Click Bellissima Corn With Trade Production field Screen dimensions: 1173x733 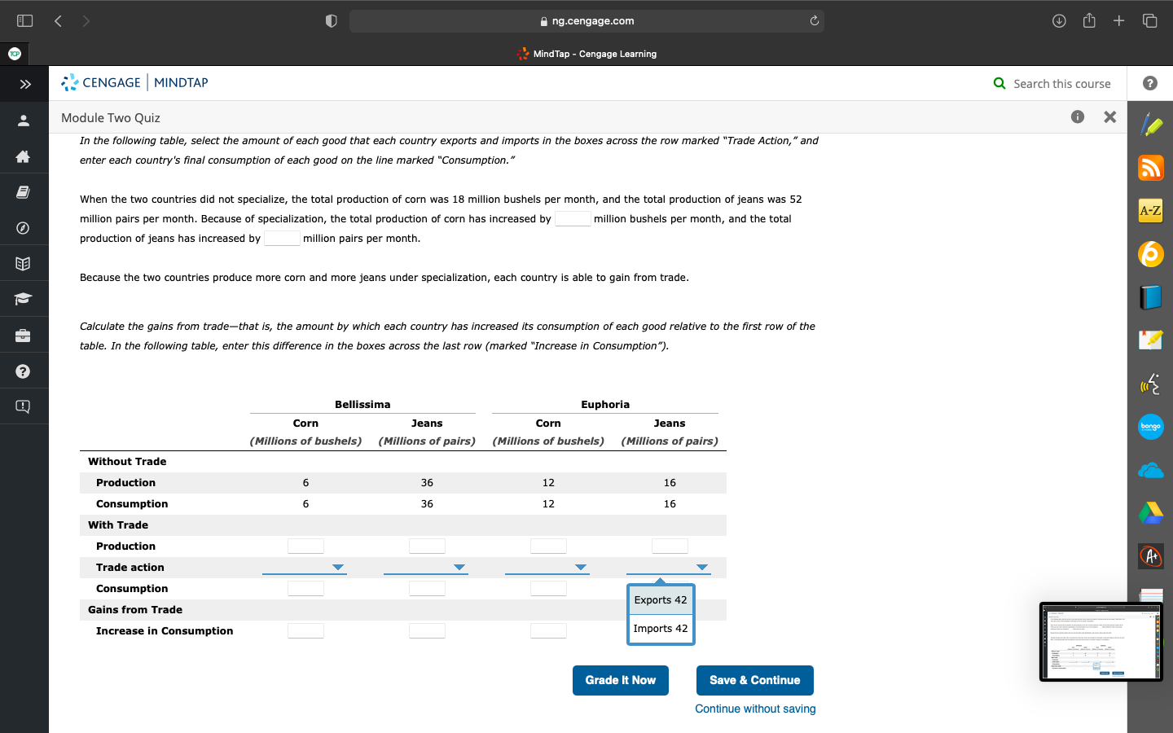(x=305, y=546)
